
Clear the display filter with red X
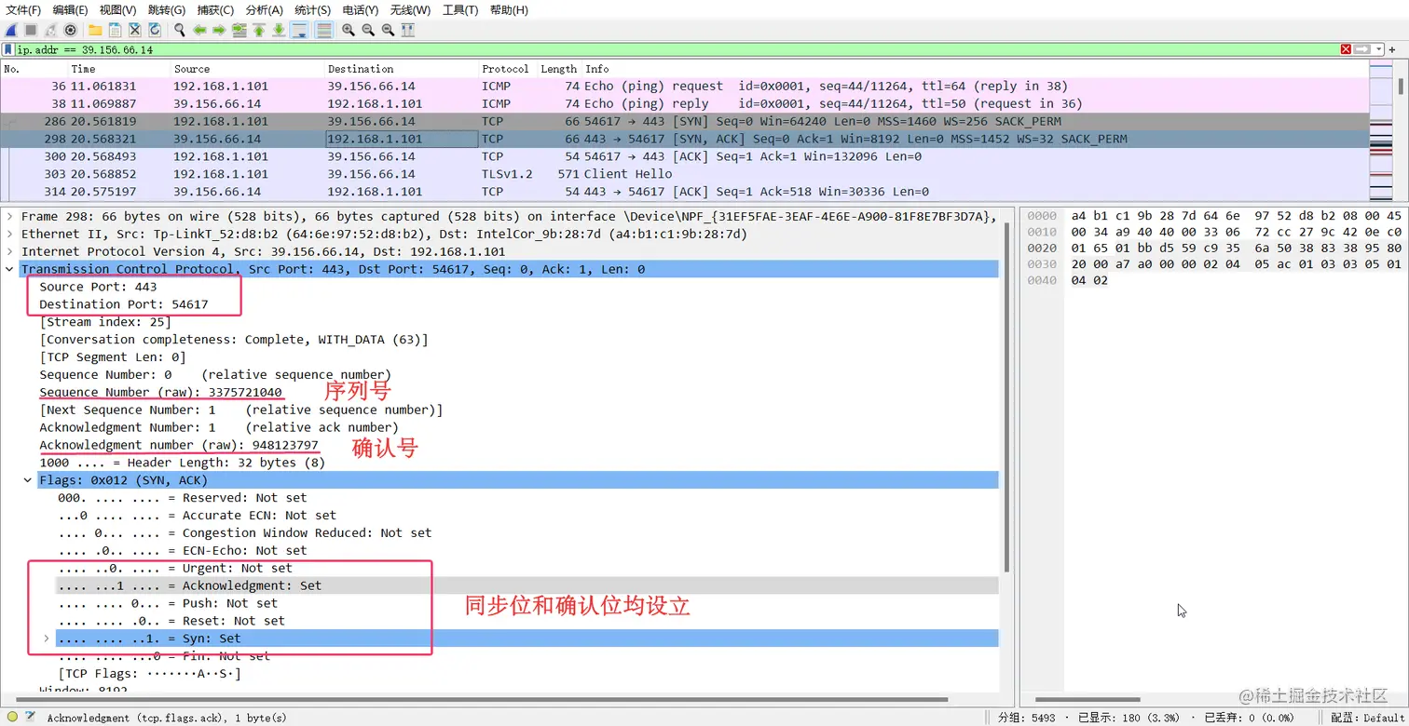[1346, 49]
